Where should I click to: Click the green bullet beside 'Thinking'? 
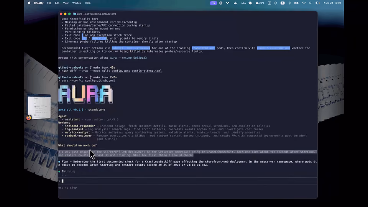(59, 172)
